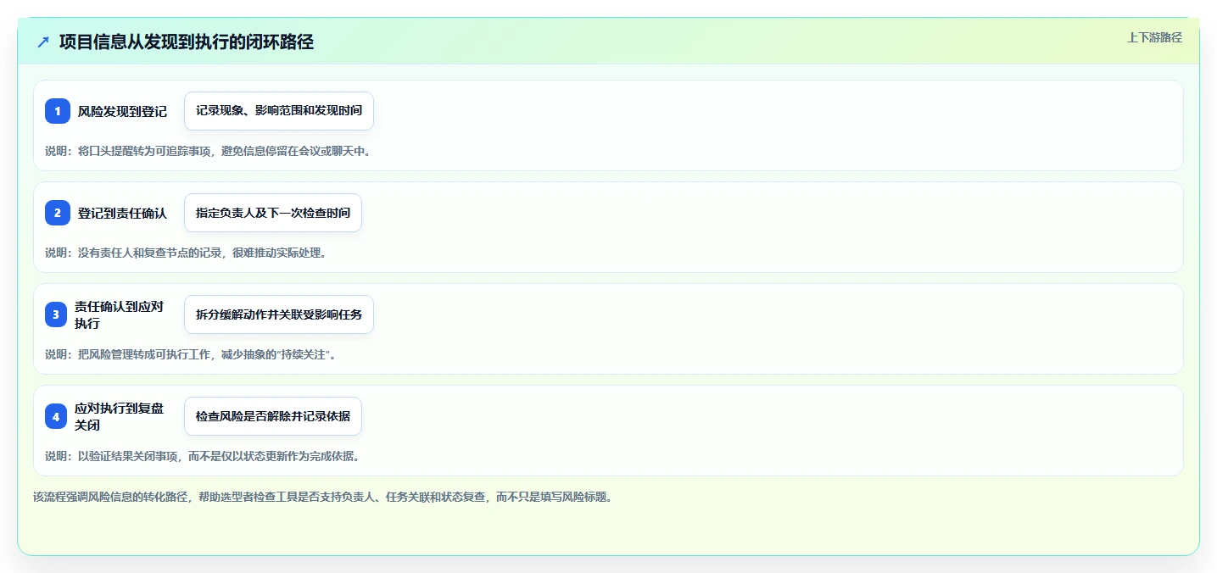Select the 记录现象、影响范围和发现时间 chip
Viewport: 1217px width, 573px height.
(x=279, y=111)
